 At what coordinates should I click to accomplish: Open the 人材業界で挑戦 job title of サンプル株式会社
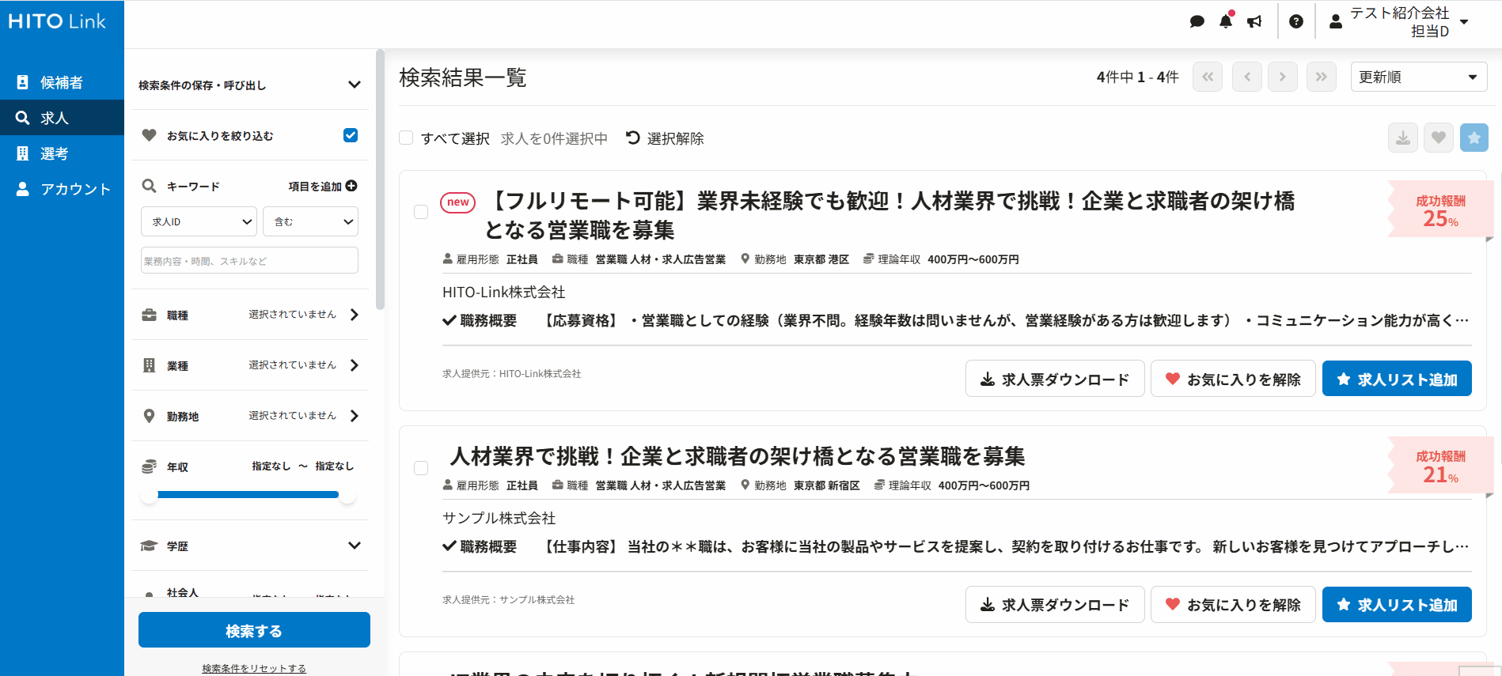[x=737, y=456]
